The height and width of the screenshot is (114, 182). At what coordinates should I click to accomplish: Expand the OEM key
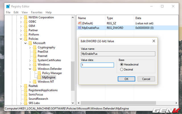[21, 26]
